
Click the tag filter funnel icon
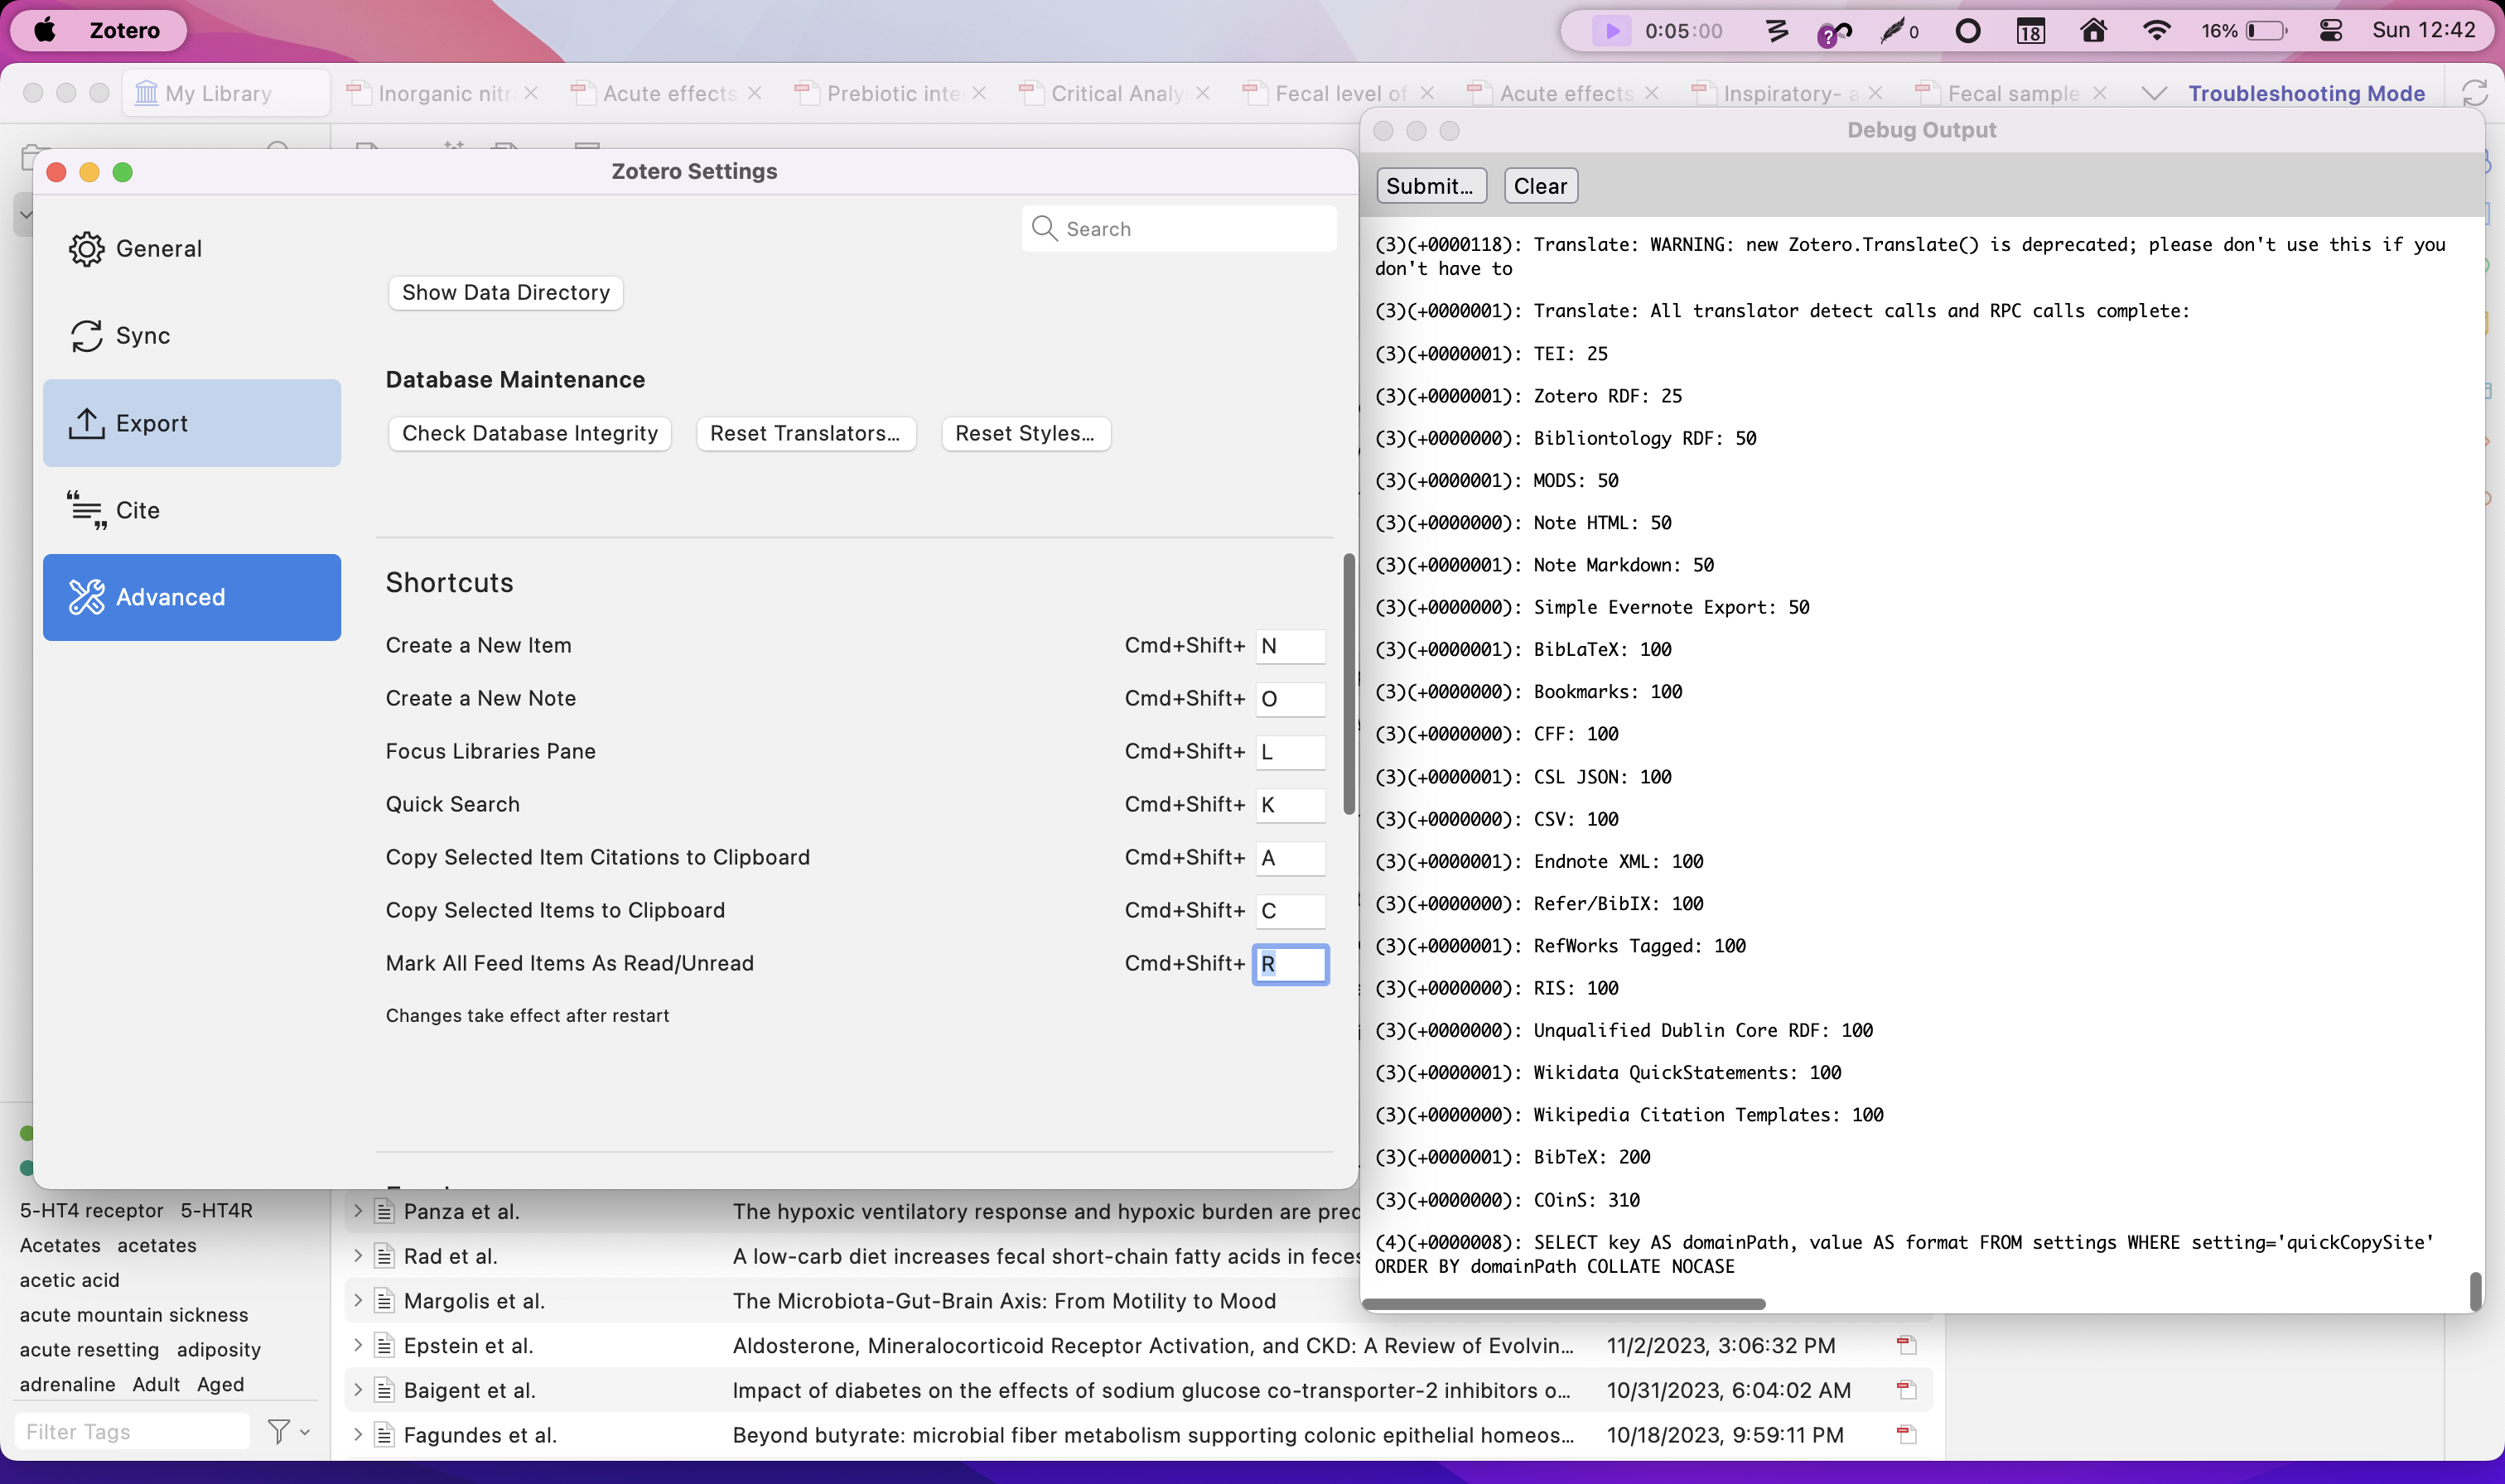point(279,1431)
